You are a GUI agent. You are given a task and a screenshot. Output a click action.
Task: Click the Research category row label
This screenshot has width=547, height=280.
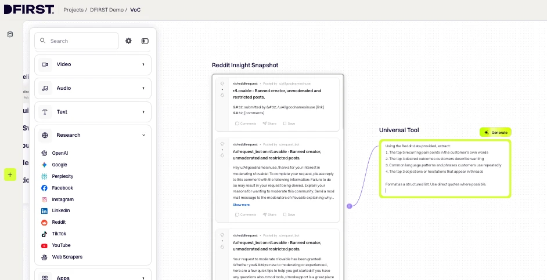tap(69, 135)
